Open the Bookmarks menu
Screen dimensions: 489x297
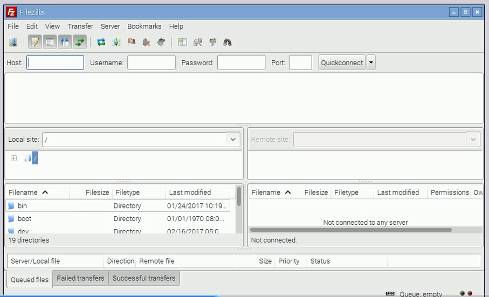tap(144, 26)
